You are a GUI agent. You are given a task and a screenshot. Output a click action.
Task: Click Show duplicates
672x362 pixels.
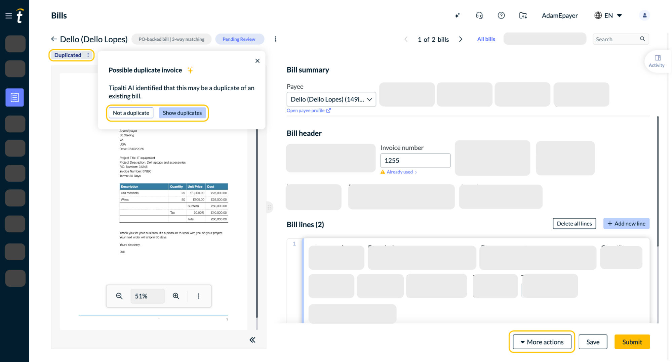pos(182,113)
